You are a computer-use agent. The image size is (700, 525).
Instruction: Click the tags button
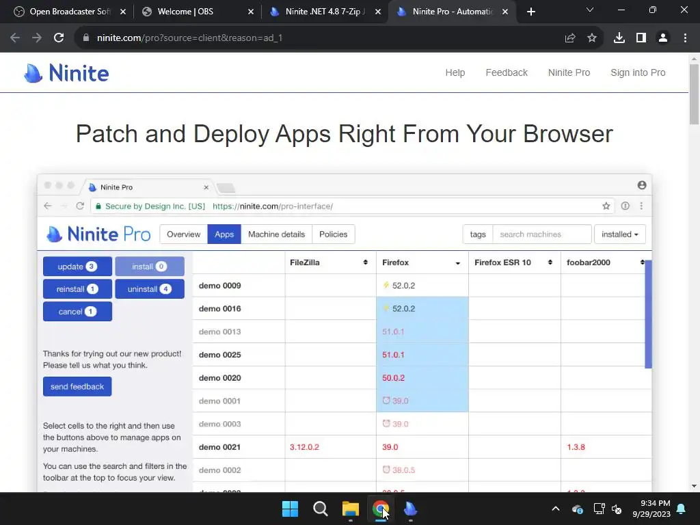click(x=478, y=234)
